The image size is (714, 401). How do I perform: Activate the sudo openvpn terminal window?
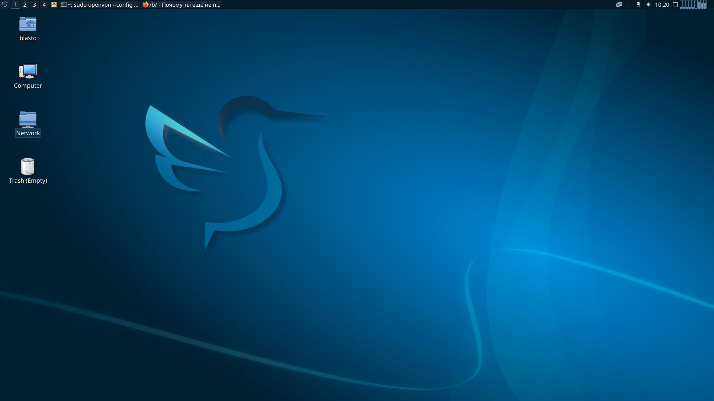point(100,4)
